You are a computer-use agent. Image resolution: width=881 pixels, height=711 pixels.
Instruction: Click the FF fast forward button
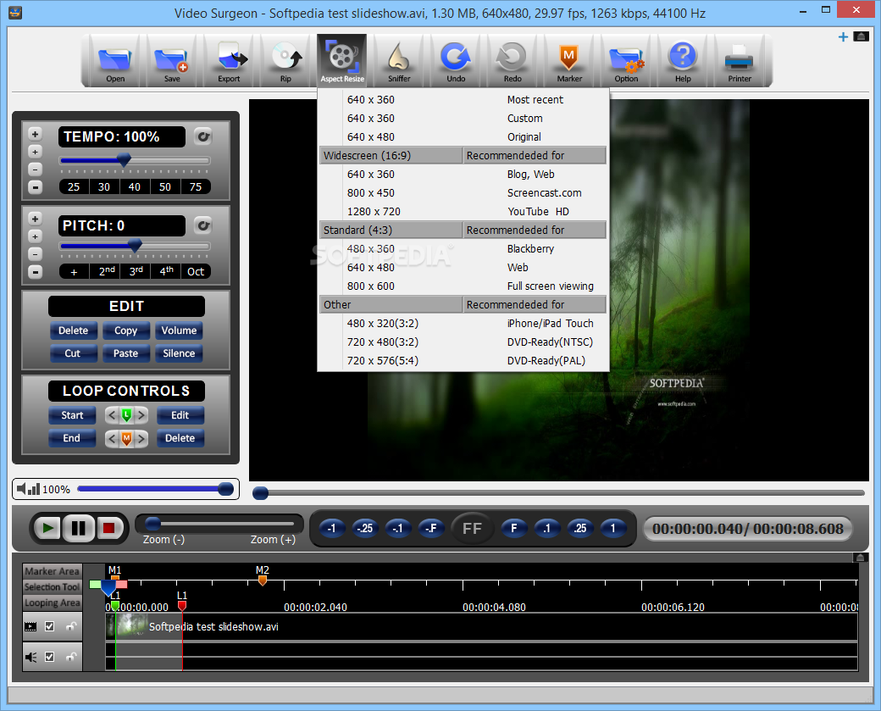tap(472, 528)
